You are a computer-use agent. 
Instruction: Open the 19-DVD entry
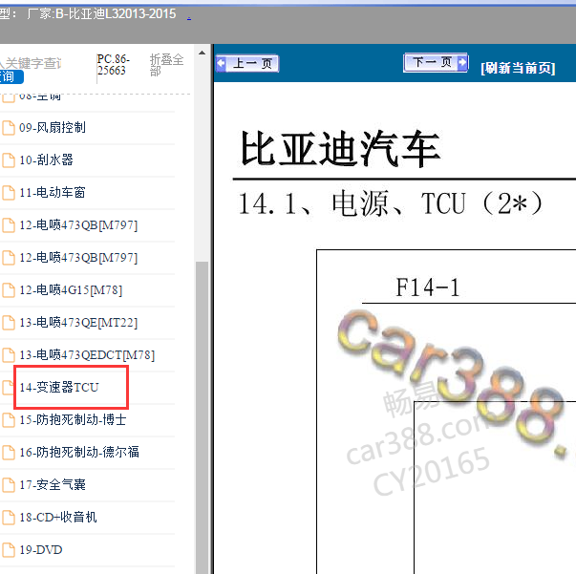41,549
